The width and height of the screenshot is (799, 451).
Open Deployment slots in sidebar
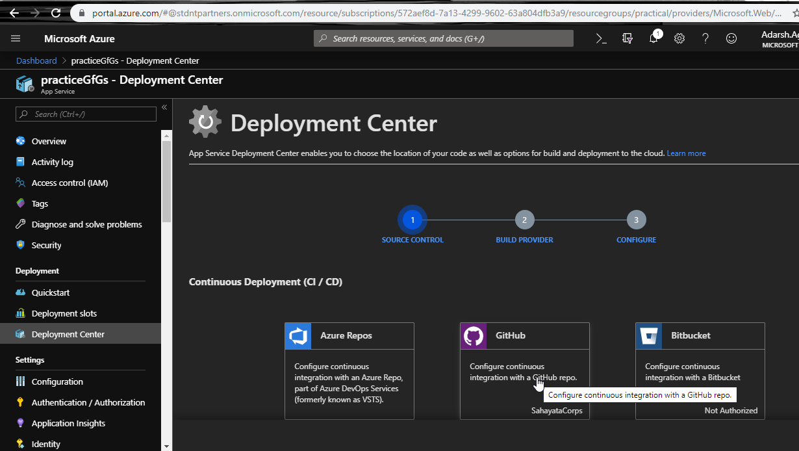click(64, 313)
